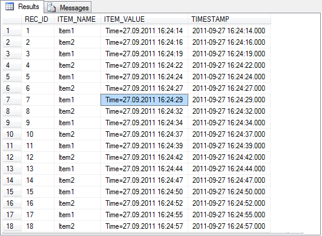Click ITEM_NAME cell in REC_ID 1 row
322x236 pixels.
point(77,31)
